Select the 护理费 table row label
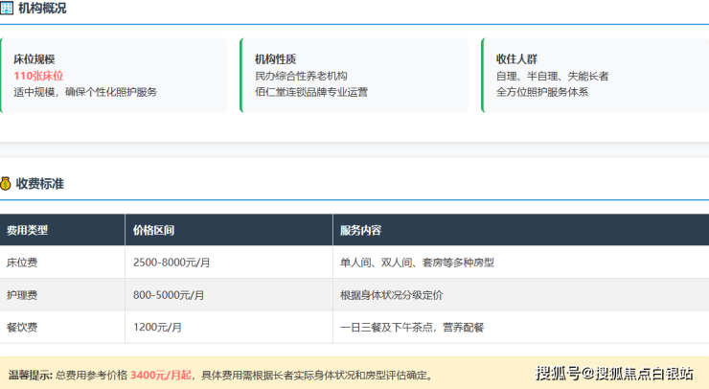The image size is (709, 389). (22, 295)
